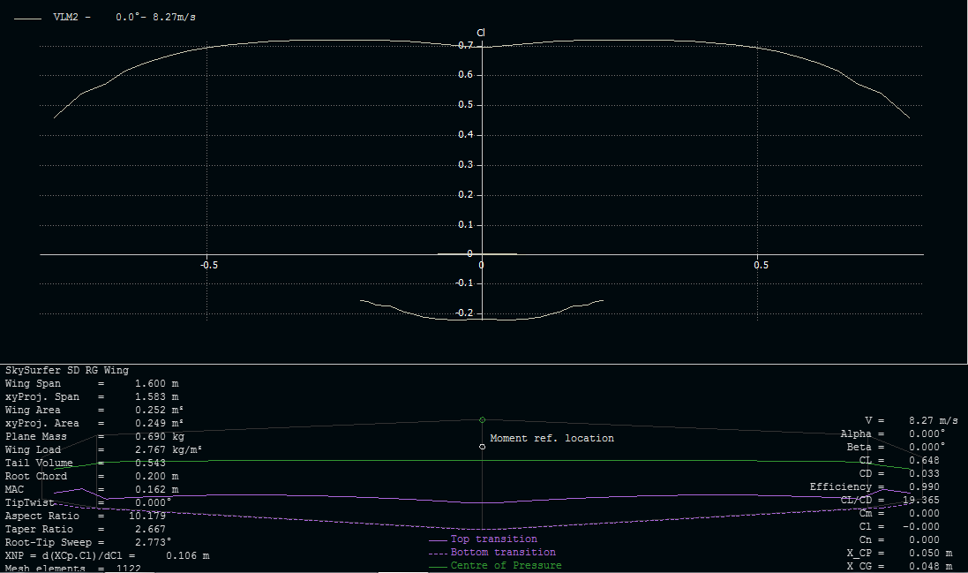Image resolution: width=968 pixels, height=573 pixels.
Task: Click the green diamond marker above the wing
Action: pos(482,419)
